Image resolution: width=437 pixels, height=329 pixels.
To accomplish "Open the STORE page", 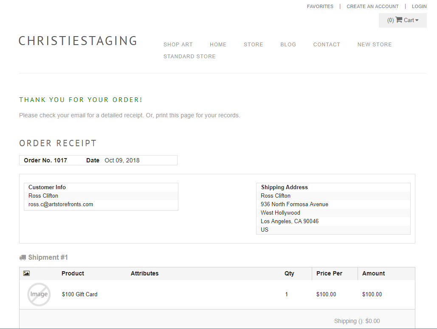I will (x=253, y=44).
